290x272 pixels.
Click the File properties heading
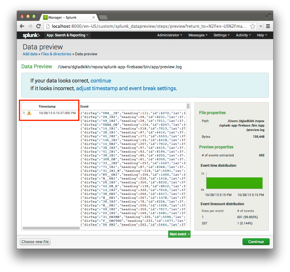(212, 113)
